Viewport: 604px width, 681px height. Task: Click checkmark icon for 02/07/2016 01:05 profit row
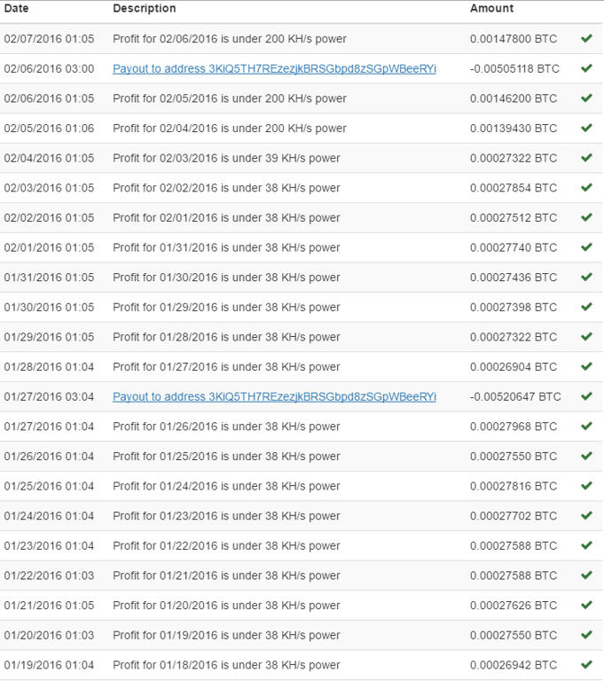tap(586, 39)
